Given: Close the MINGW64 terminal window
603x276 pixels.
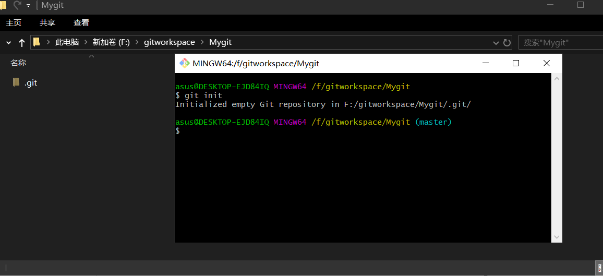Looking at the screenshot, I should click(547, 64).
